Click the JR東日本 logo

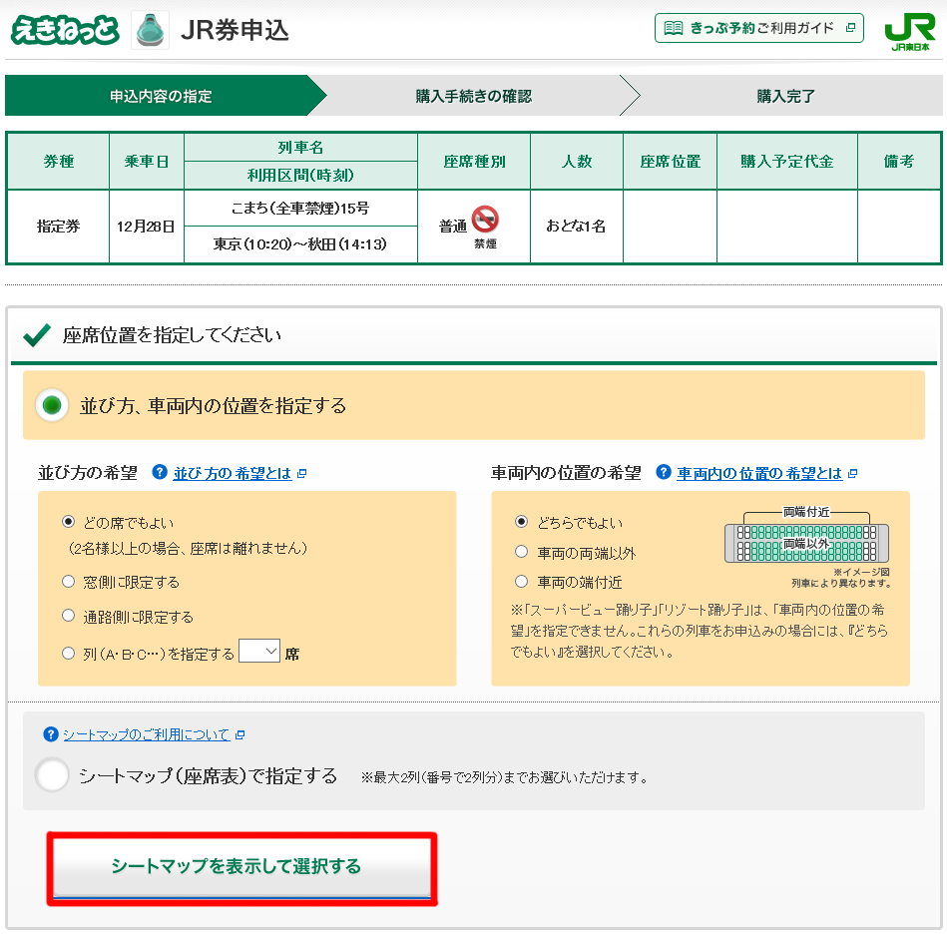point(909,33)
